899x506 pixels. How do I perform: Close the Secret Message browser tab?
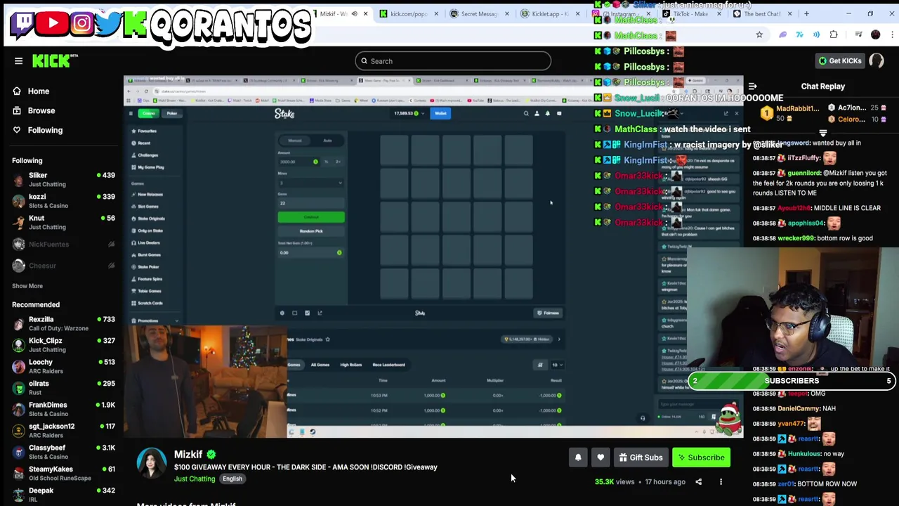click(506, 14)
